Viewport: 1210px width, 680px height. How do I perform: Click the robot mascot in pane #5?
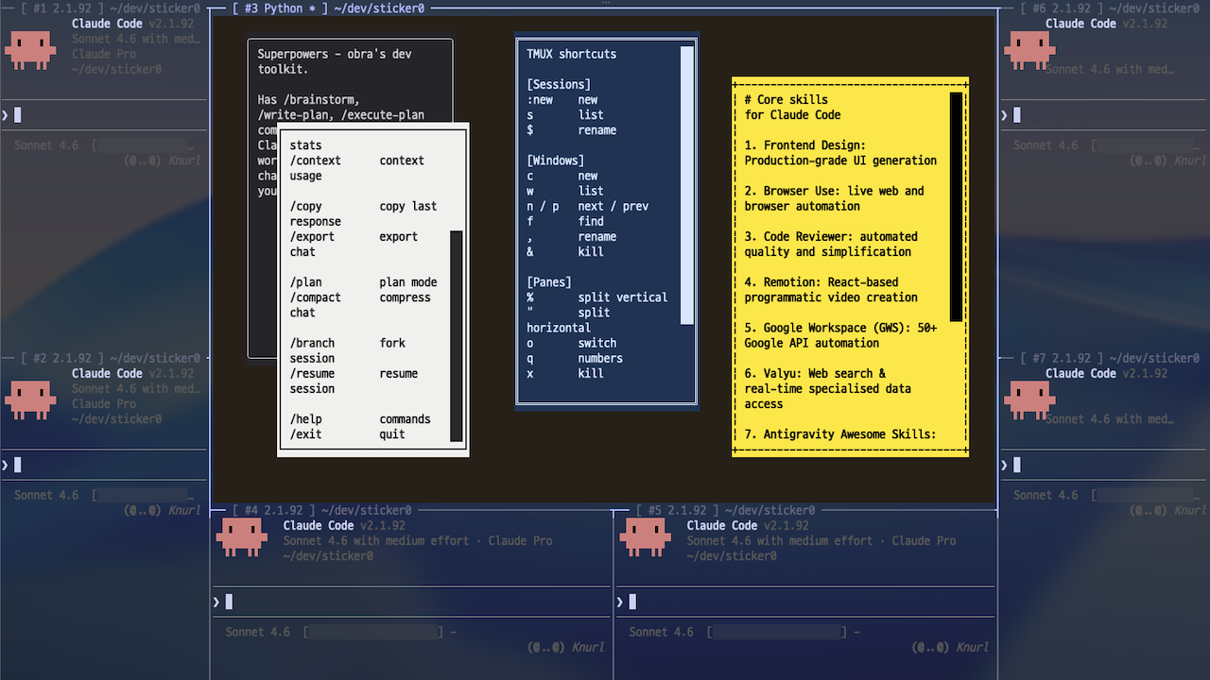[x=645, y=535]
